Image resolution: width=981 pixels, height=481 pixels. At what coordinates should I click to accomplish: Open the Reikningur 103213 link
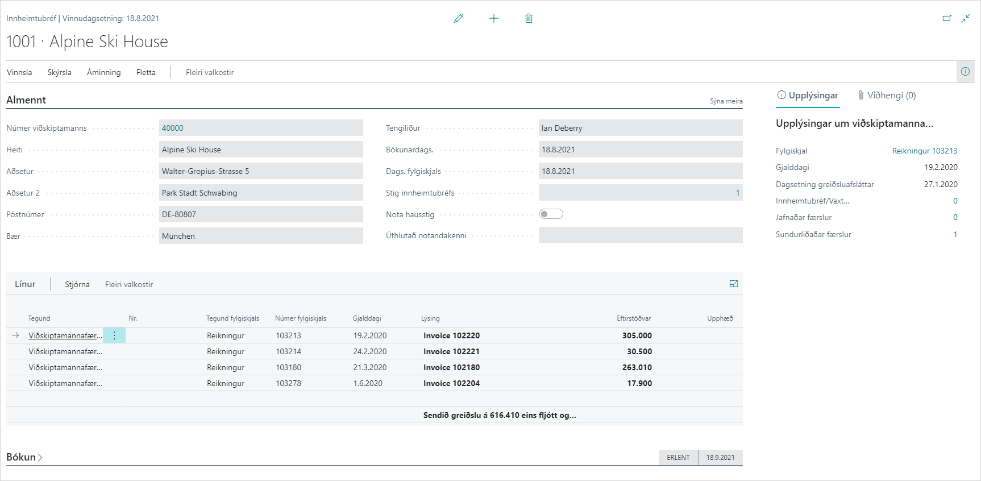coord(924,151)
